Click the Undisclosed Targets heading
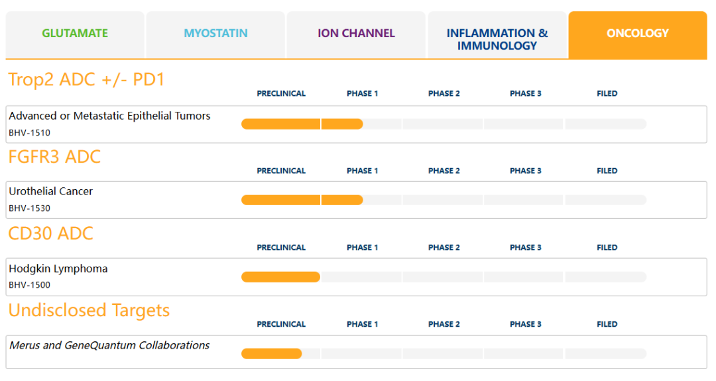716x381 pixels. (89, 310)
